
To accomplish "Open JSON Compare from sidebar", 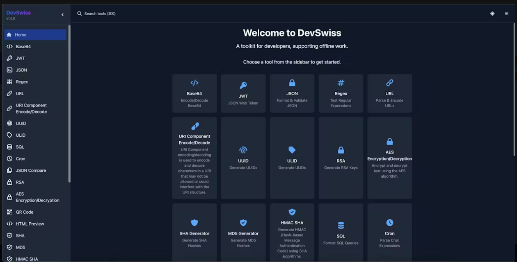I will 35,170.
